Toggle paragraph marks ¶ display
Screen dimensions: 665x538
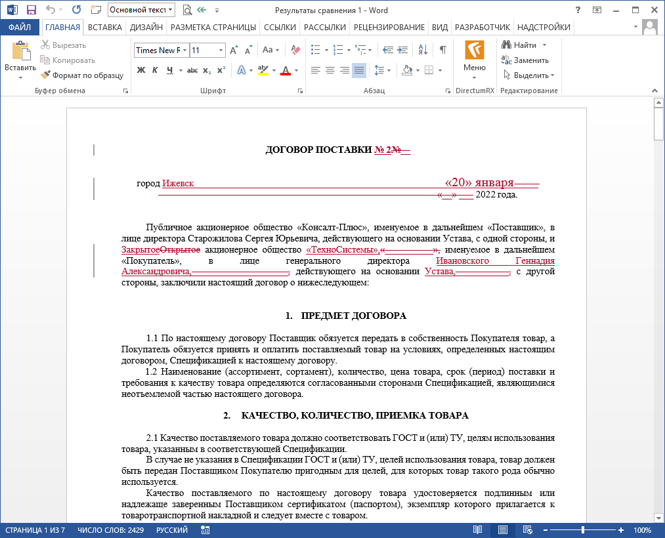point(442,50)
